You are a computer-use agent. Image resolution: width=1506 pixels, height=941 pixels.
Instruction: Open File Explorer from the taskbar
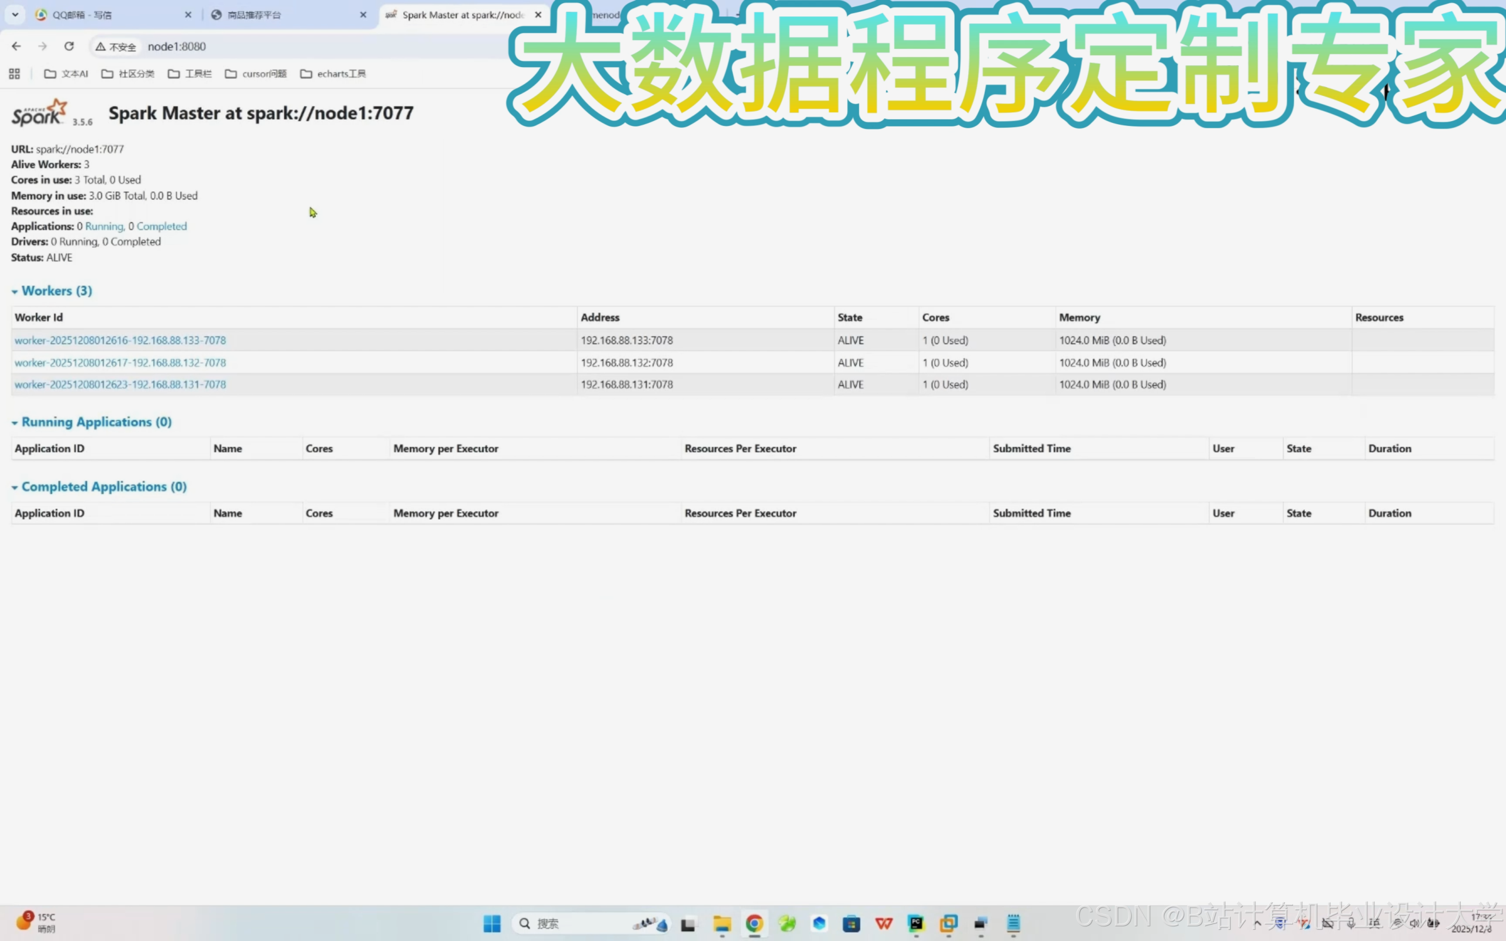coord(722,923)
